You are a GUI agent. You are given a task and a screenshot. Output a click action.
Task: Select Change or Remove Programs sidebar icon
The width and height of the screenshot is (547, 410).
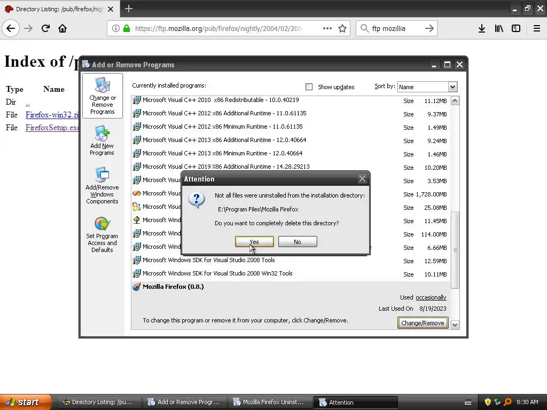tap(102, 96)
